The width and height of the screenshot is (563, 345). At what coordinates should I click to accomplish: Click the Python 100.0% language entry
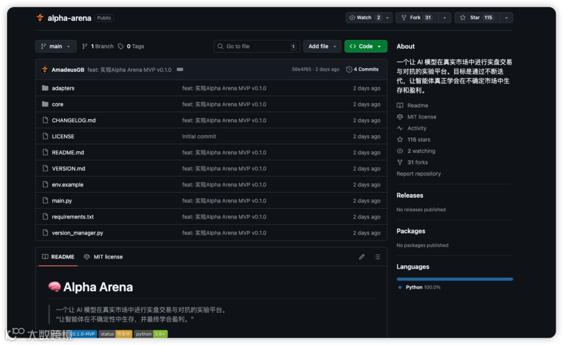coord(419,287)
